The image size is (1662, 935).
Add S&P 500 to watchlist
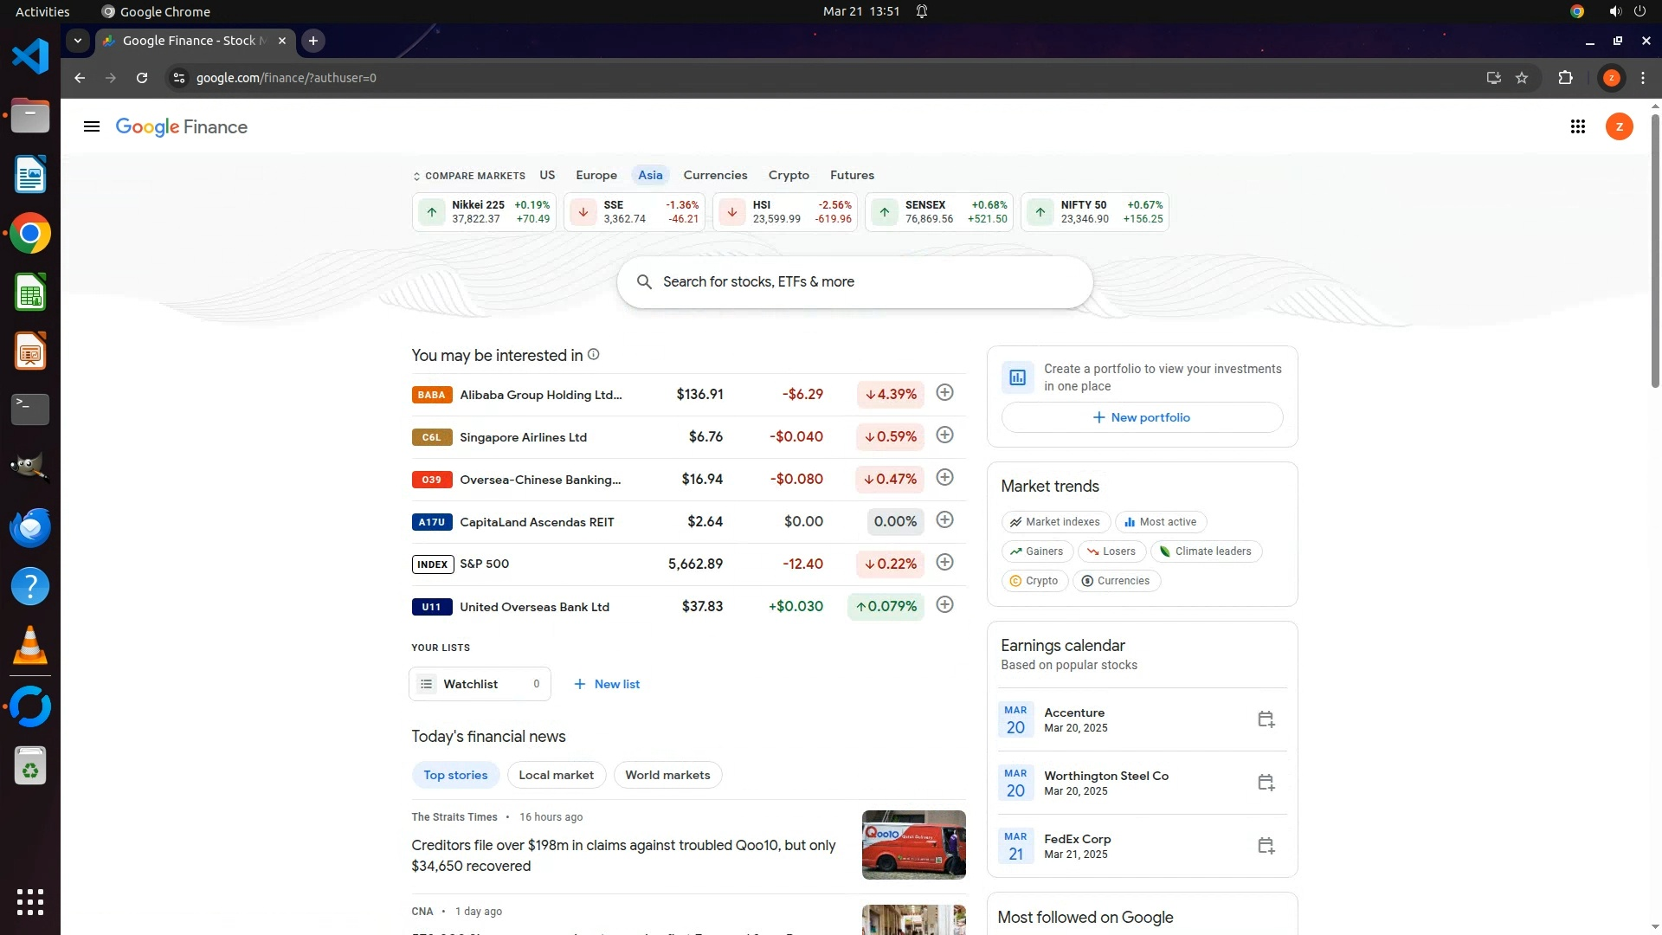944,563
